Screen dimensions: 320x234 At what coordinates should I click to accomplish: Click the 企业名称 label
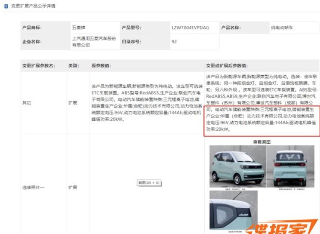point(32,42)
